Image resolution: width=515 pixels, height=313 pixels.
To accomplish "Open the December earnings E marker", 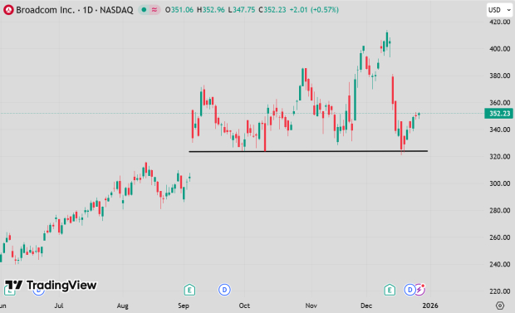I will click(x=390, y=290).
